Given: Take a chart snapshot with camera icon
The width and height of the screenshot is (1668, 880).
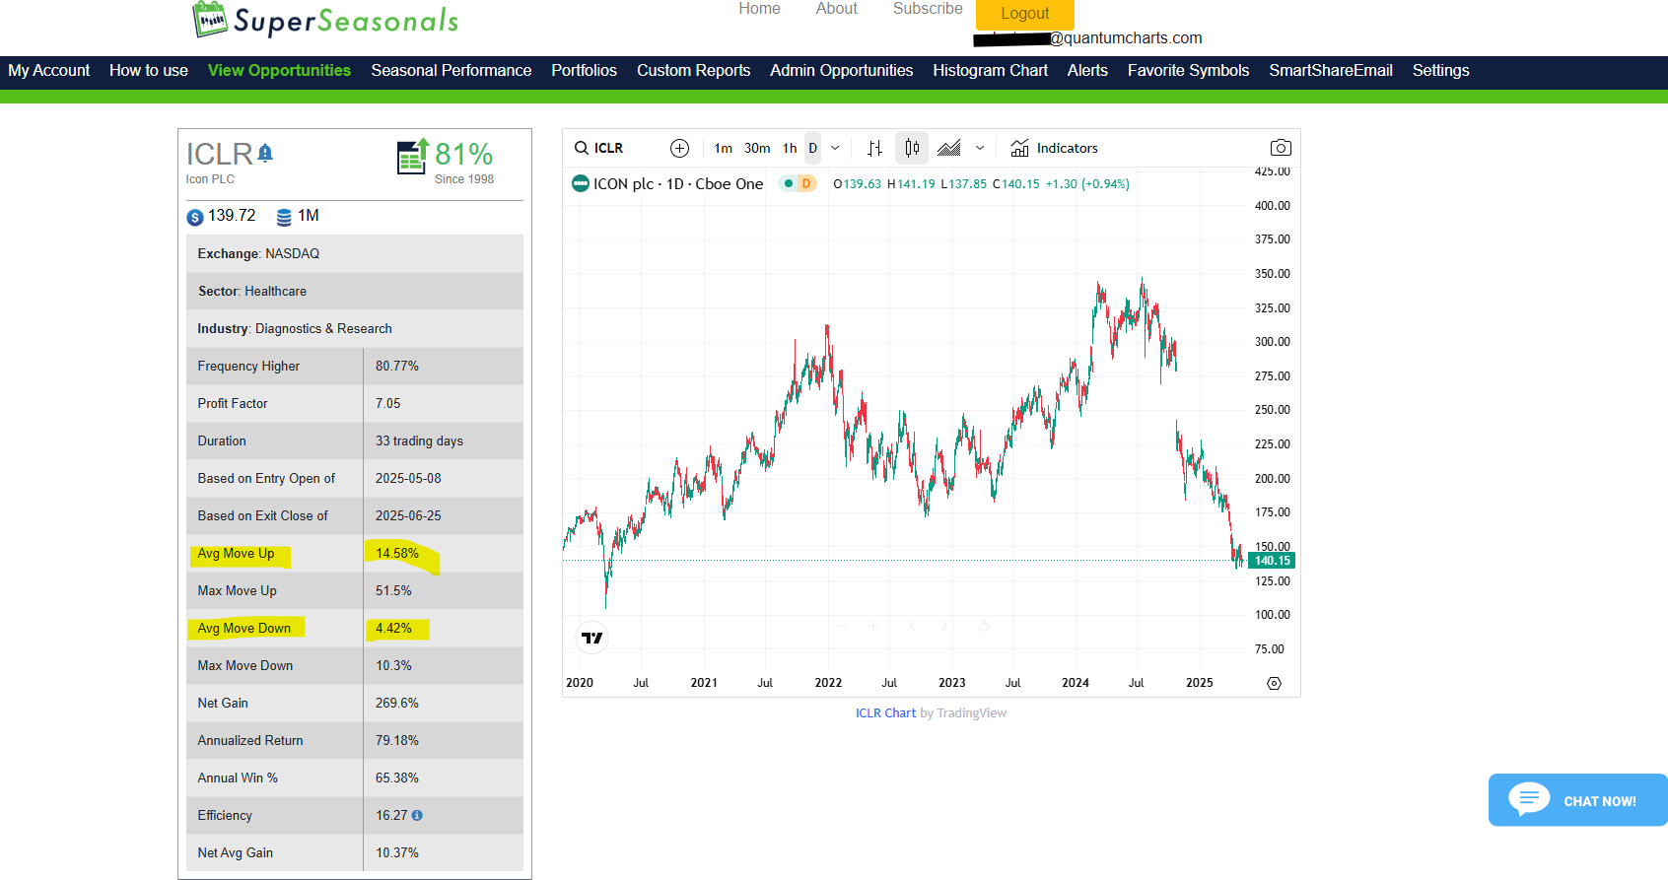Looking at the screenshot, I should click(x=1281, y=148).
